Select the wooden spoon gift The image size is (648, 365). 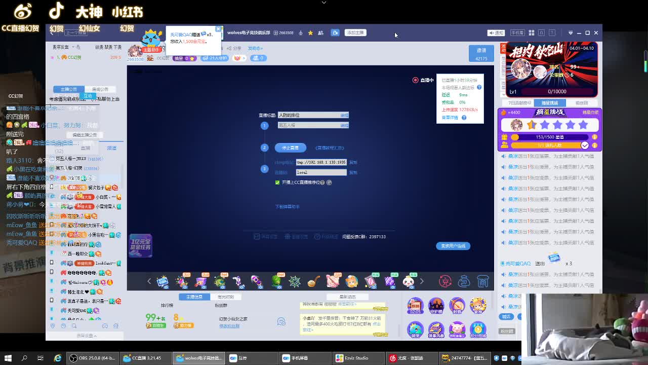click(x=314, y=281)
